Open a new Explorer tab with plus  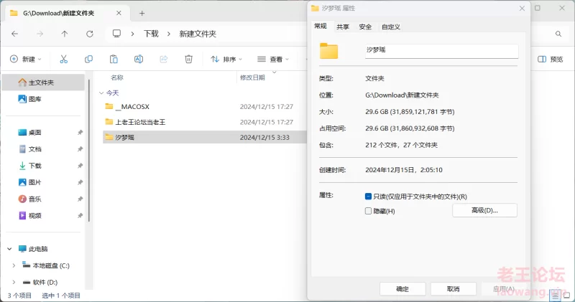pyautogui.click(x=142, y=13)
